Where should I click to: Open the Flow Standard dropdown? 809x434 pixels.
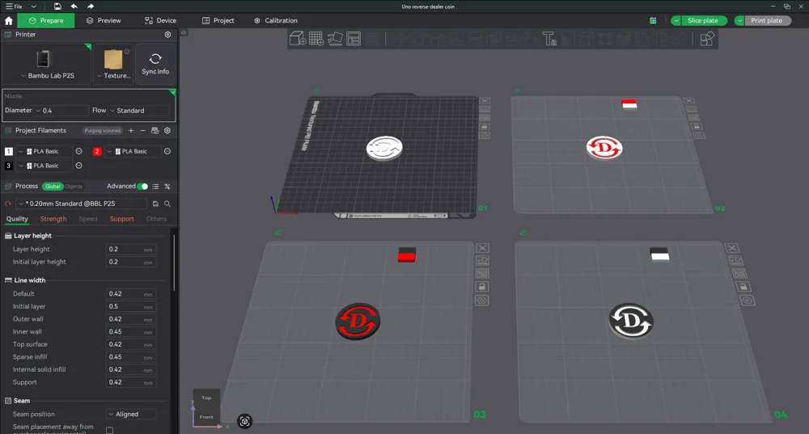click(138, 110)
